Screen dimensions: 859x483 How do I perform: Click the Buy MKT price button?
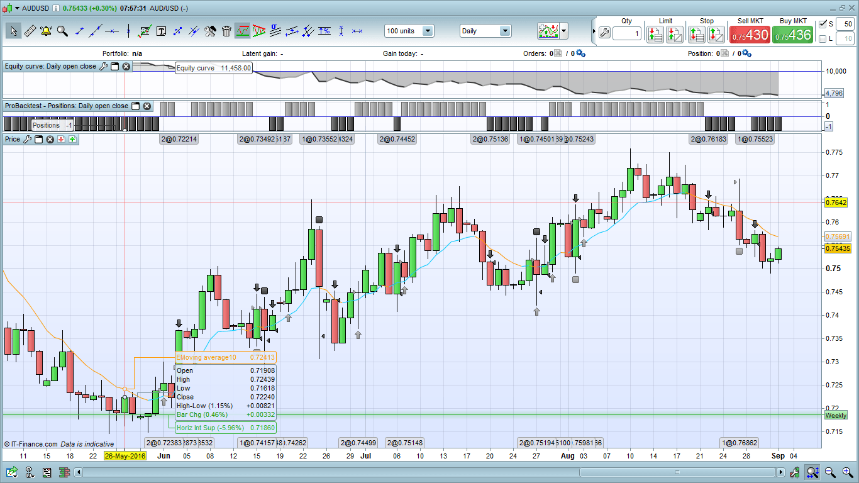point(792,35)
